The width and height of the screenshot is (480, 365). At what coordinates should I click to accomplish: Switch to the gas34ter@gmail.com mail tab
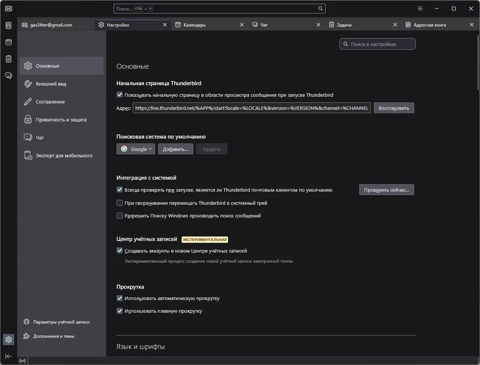pyautogui.click(x=56, y=25)
